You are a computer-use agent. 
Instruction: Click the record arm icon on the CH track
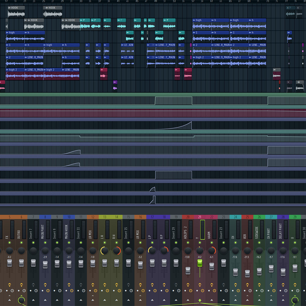pyautogui.click(x=233, y=291)
